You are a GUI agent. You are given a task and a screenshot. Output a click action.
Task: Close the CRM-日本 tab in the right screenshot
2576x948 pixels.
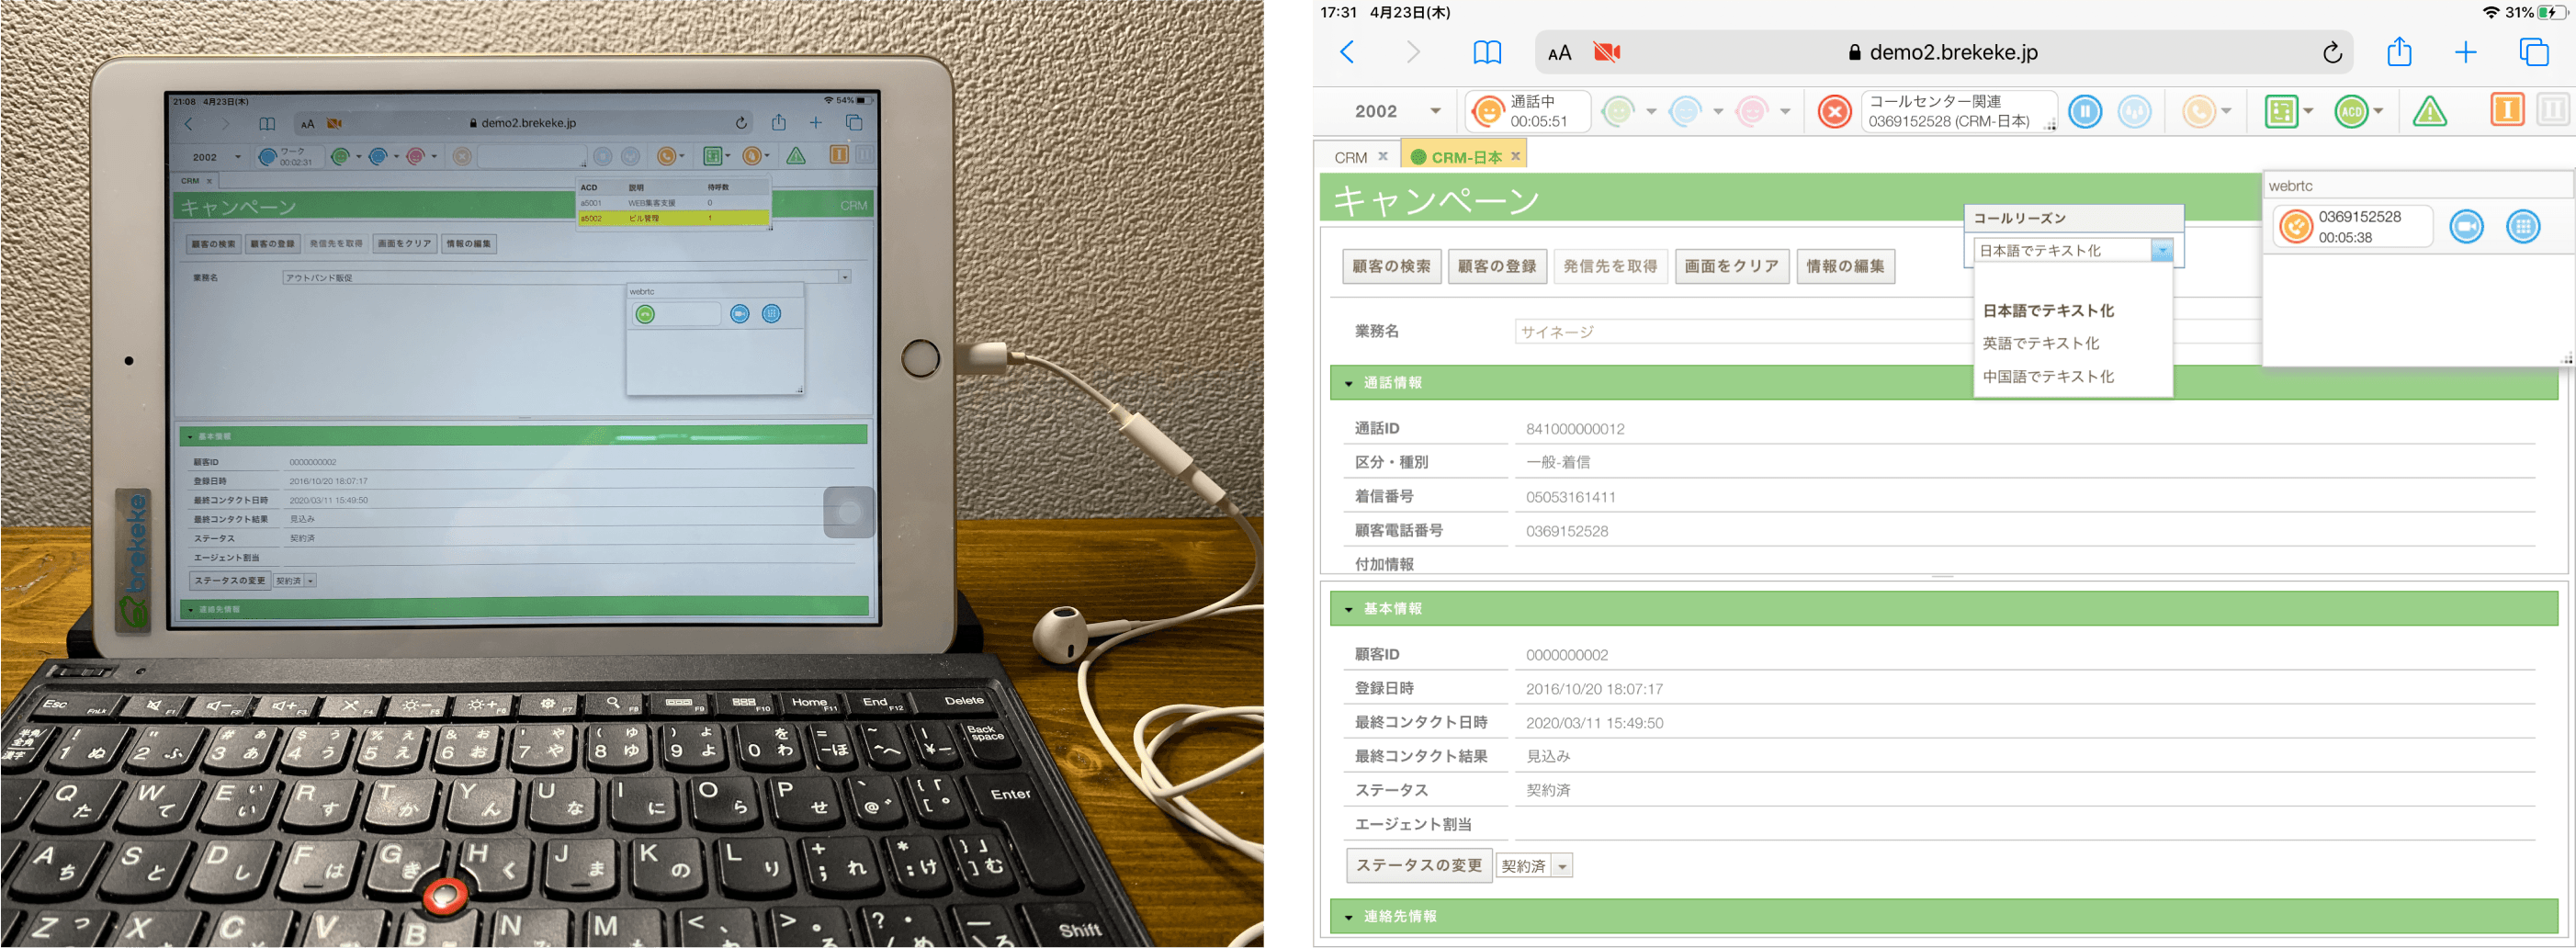1516,156
